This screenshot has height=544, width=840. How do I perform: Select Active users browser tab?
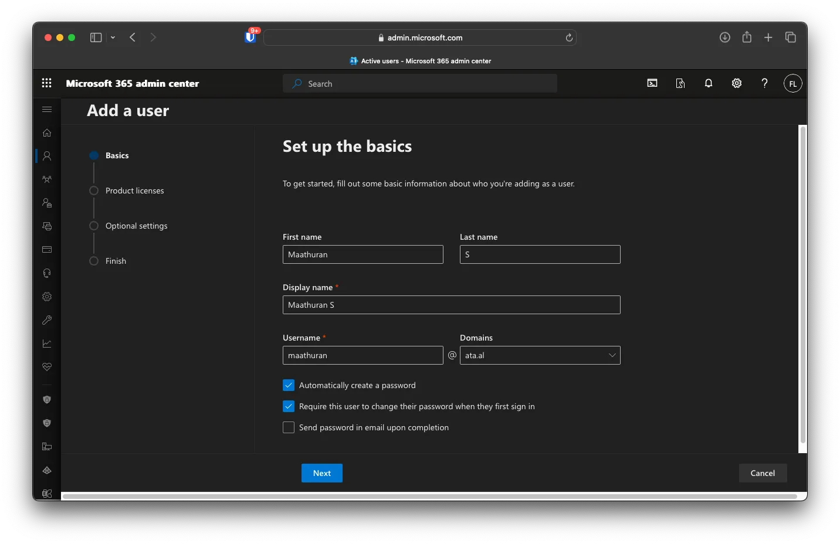[x=420, y=61]
